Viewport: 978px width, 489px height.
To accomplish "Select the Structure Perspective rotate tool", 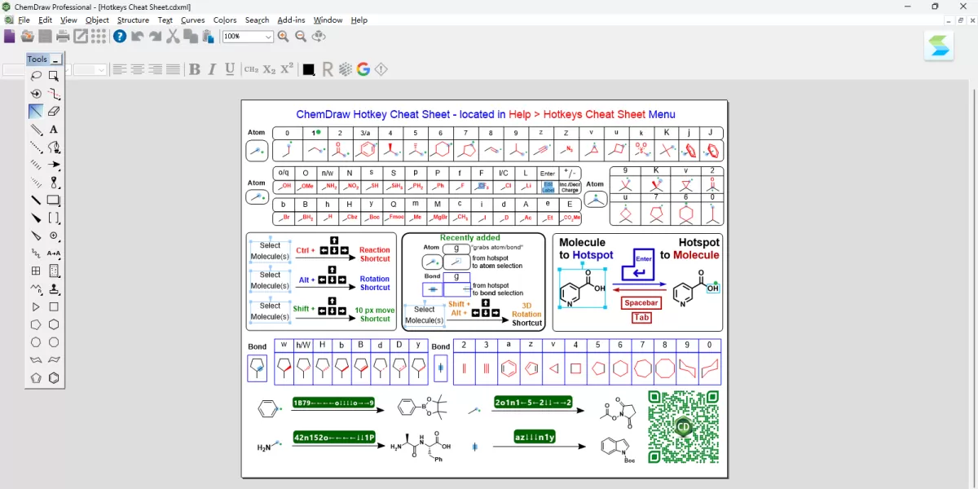I will [x=36, y=94].
